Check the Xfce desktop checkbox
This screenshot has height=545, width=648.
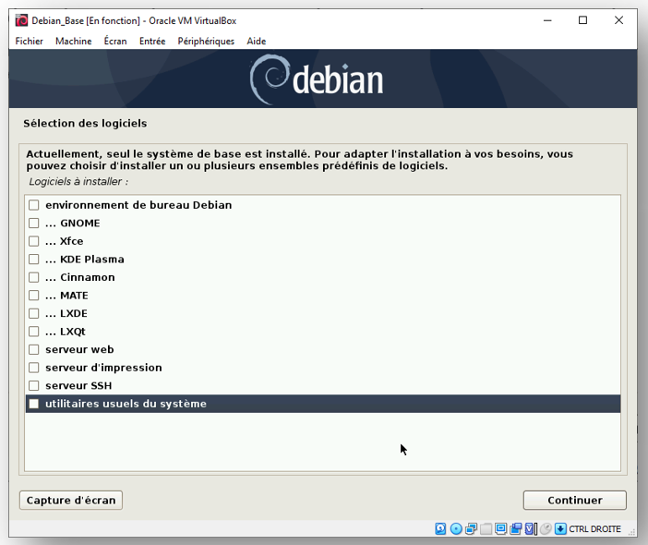click(34, 241)
